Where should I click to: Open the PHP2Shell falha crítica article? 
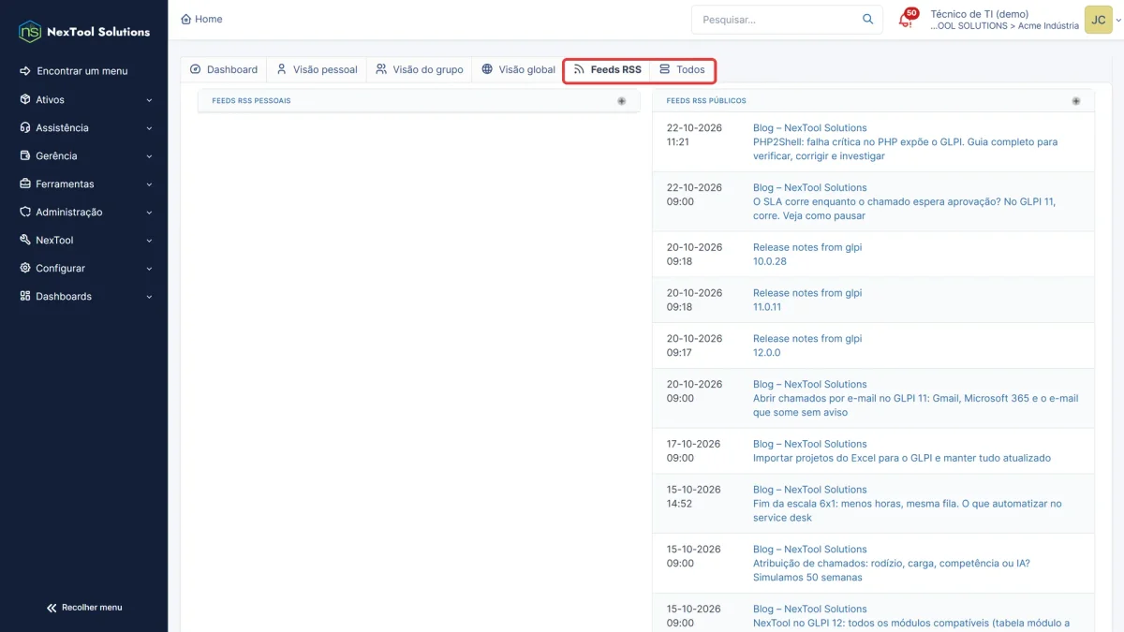(905, 149)
